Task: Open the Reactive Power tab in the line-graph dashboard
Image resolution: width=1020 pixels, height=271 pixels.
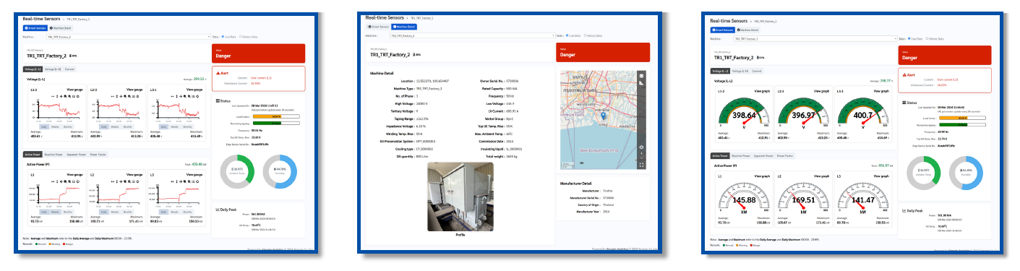Action: click(x=53, y=154)
